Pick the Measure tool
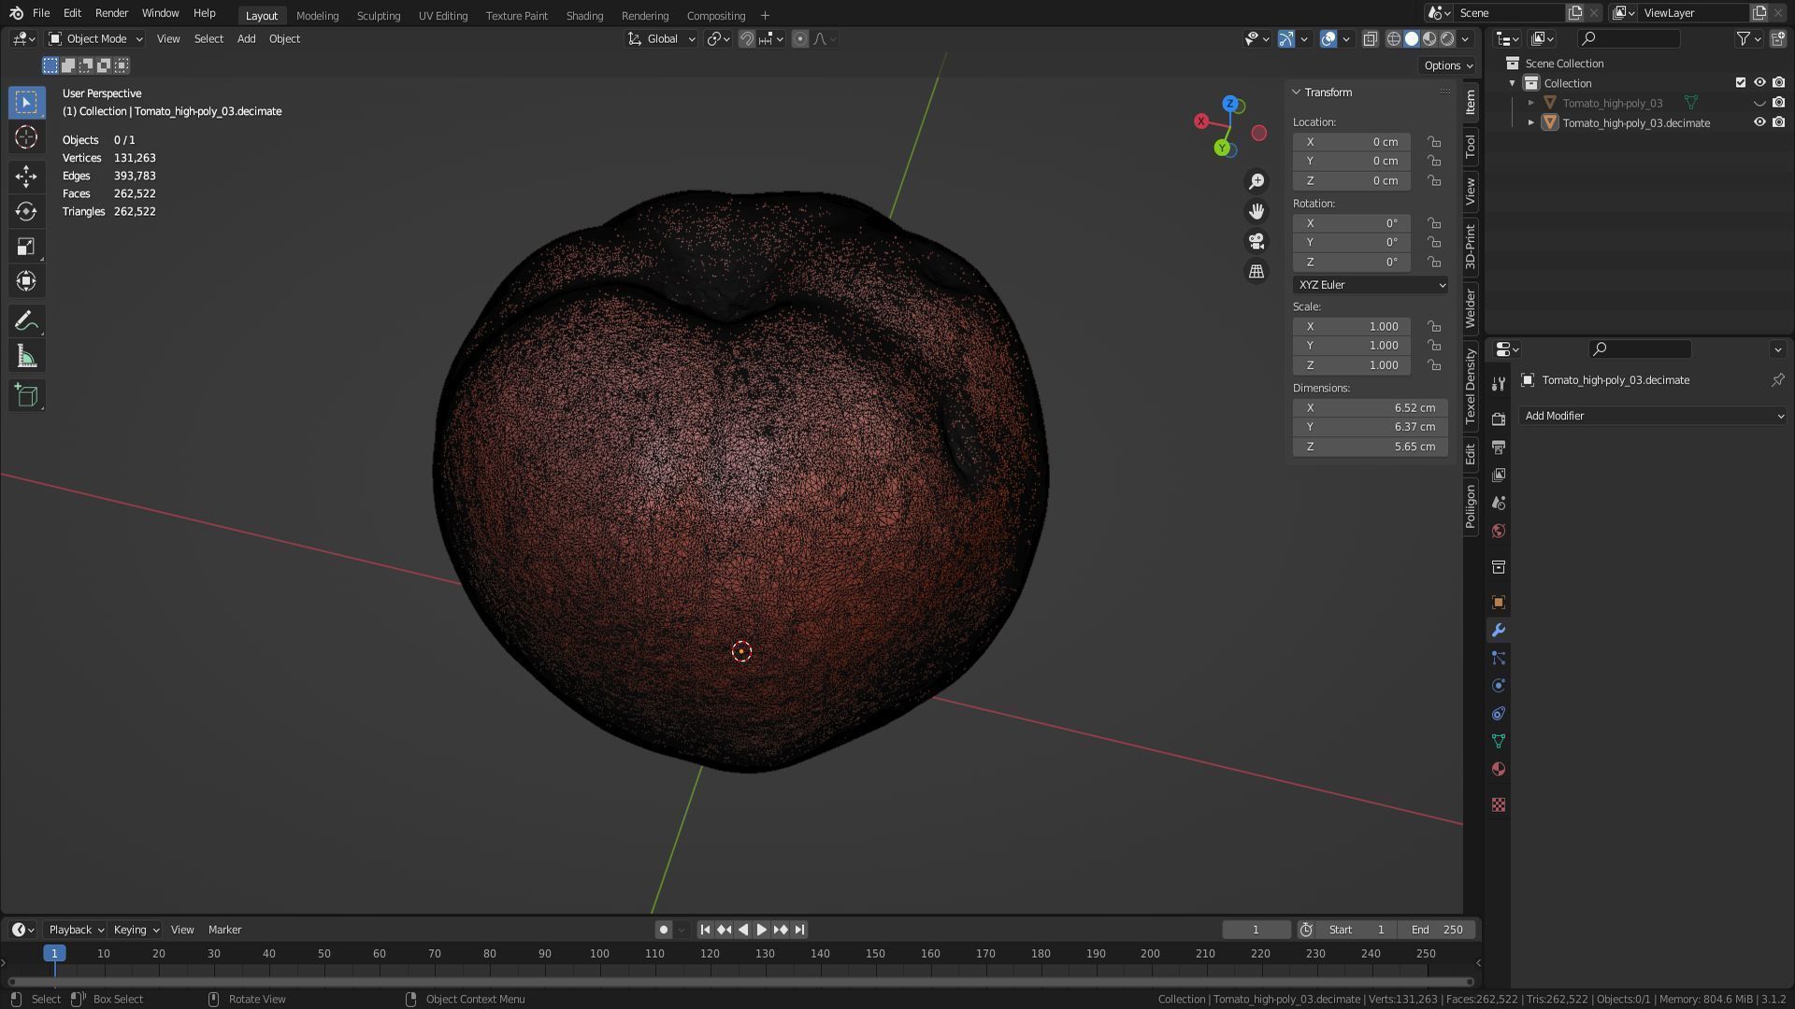 coord(26,357)
